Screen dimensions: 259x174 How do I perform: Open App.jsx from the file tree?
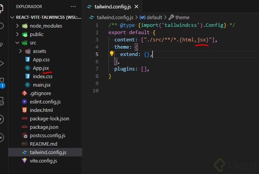[41, 68]
